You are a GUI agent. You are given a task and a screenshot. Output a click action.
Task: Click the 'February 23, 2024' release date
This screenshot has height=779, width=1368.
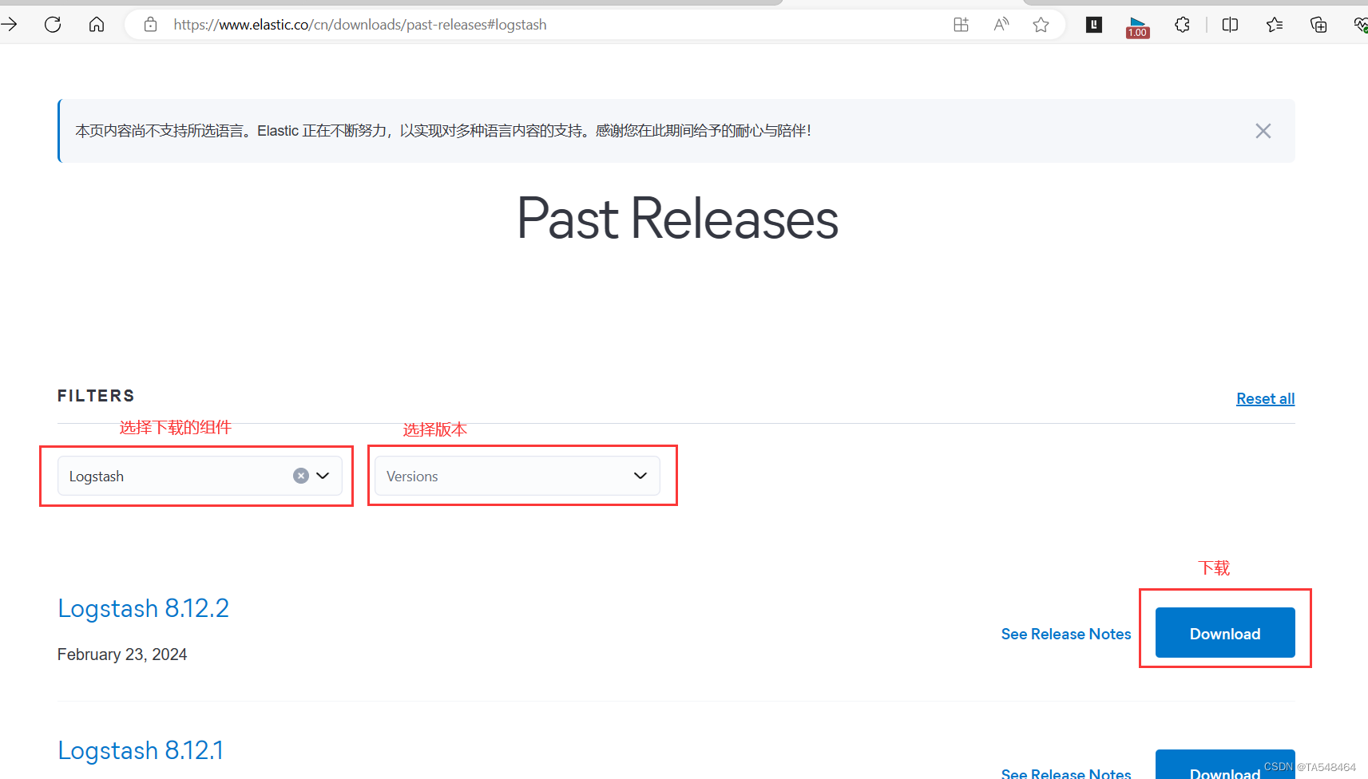point(122,654)
